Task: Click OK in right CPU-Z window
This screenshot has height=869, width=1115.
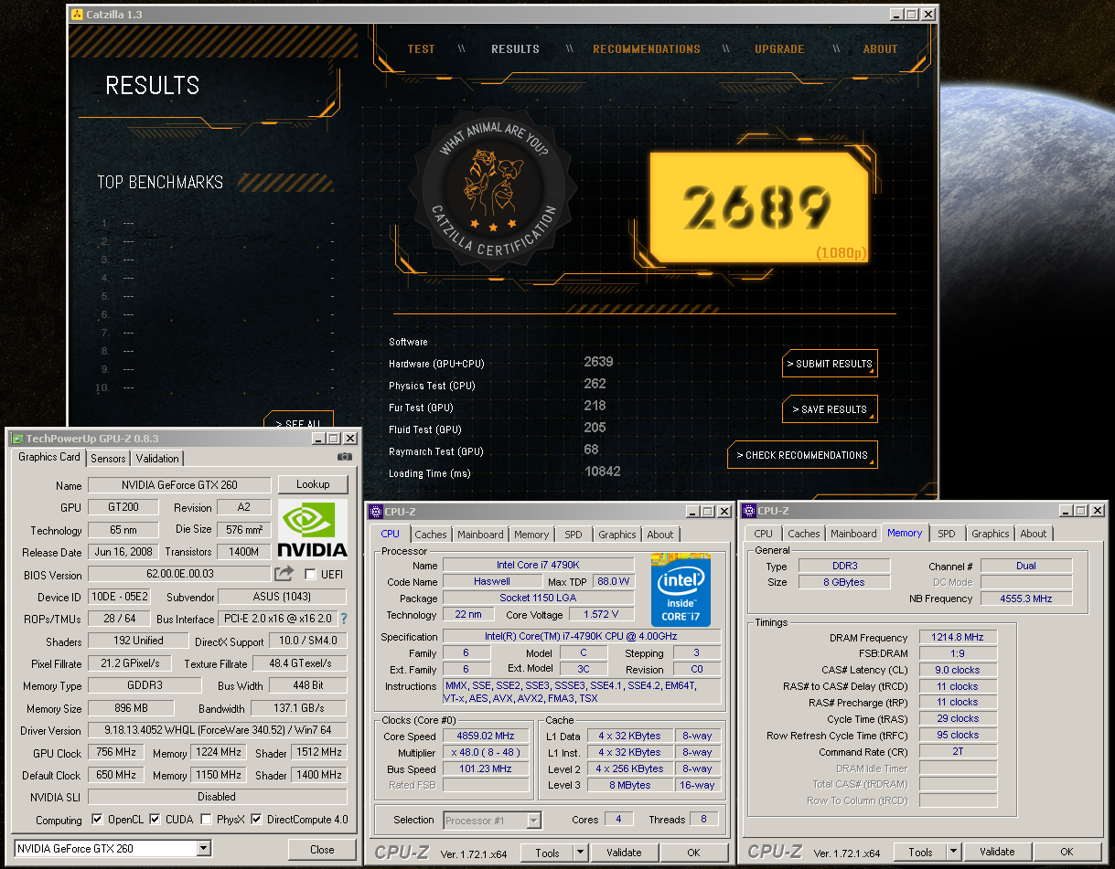Action: pos(1067,852)
